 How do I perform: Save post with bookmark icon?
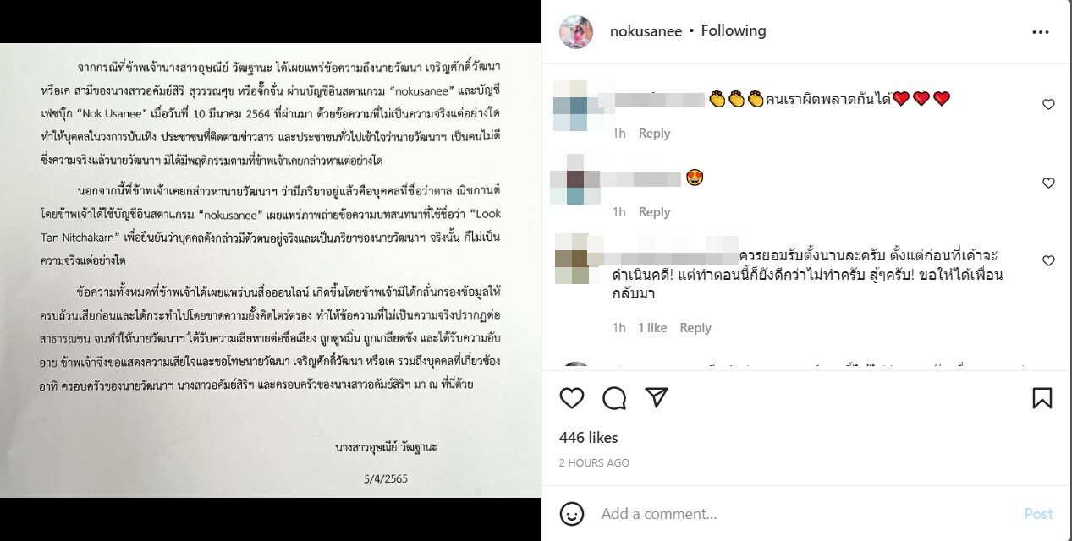1042,398
